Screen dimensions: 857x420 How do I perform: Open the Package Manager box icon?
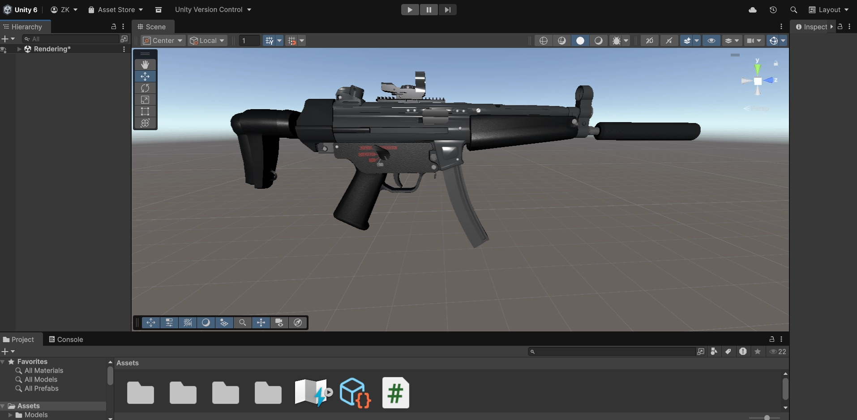[158, 10]
